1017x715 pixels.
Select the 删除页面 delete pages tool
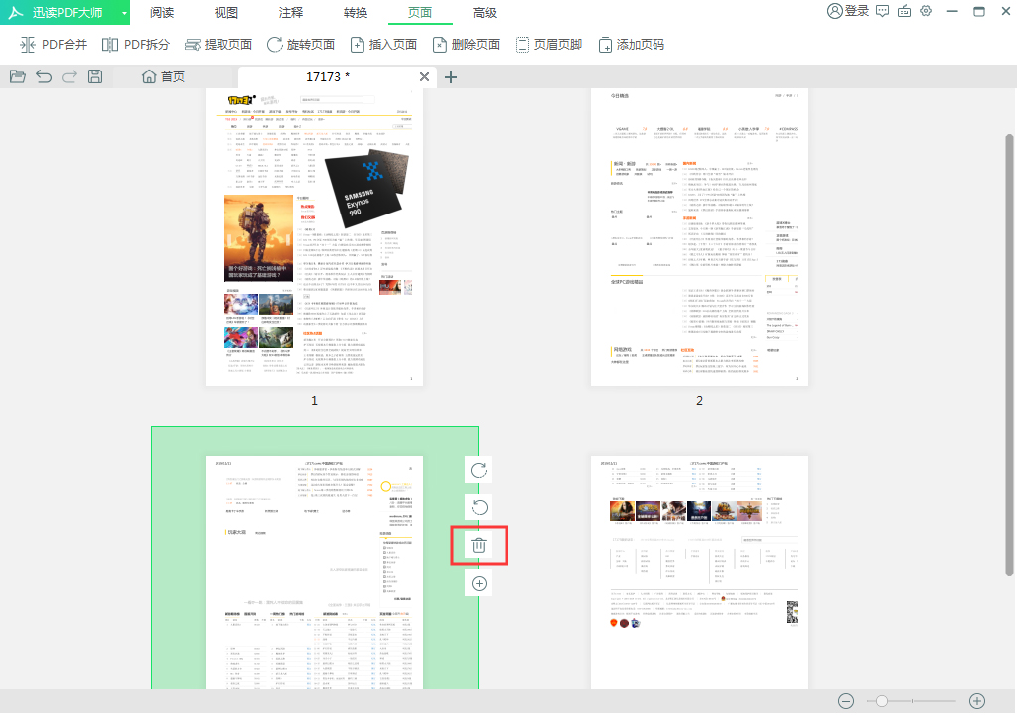click(x=465, y=43)
